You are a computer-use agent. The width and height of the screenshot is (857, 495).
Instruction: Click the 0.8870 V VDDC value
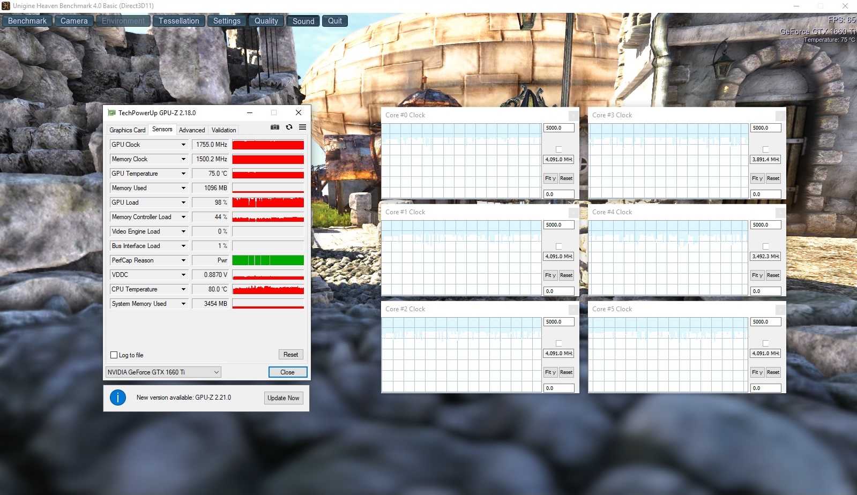[210, 275]
